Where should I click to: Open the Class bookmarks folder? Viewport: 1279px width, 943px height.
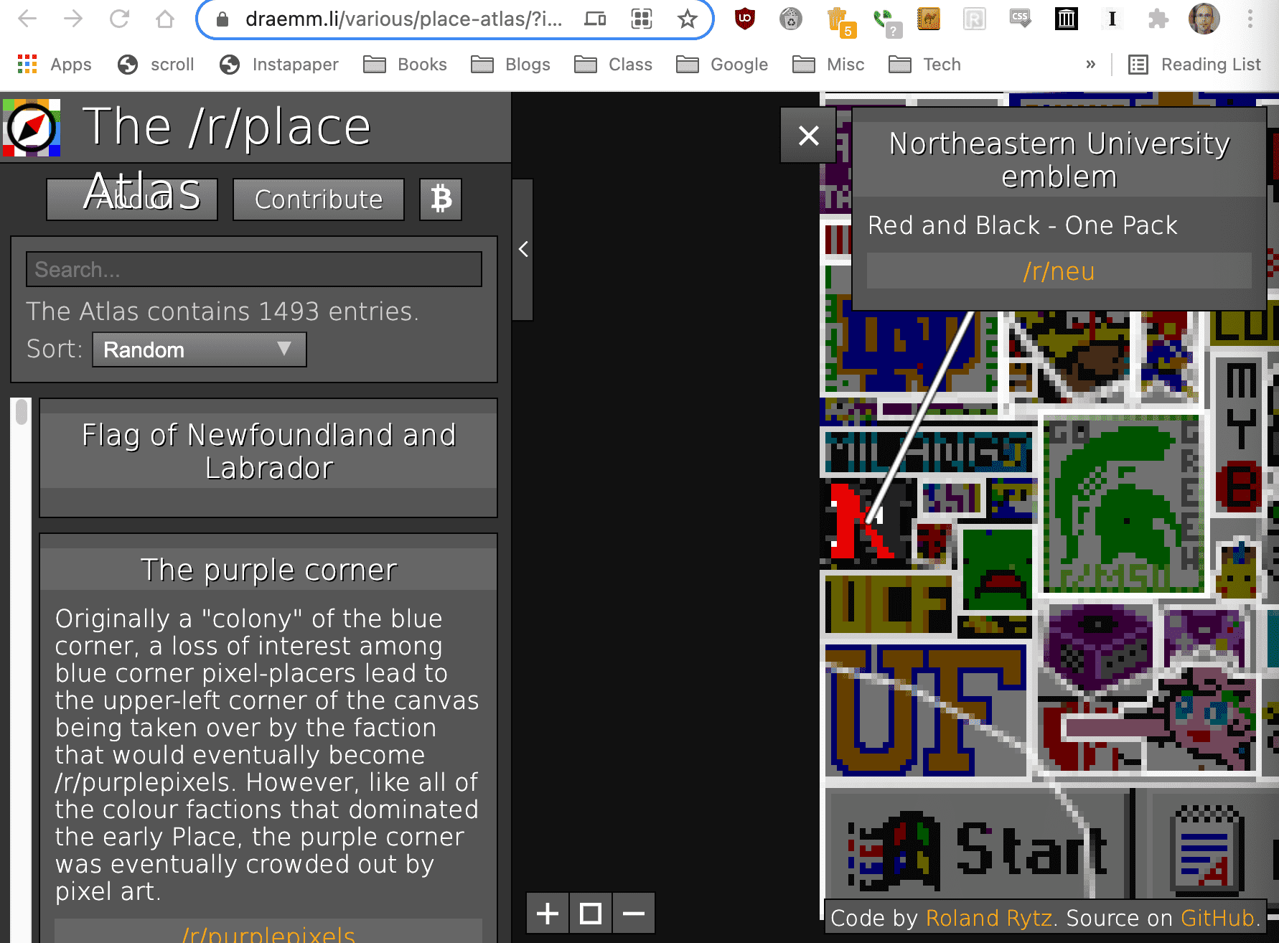[x=612, y=64]
